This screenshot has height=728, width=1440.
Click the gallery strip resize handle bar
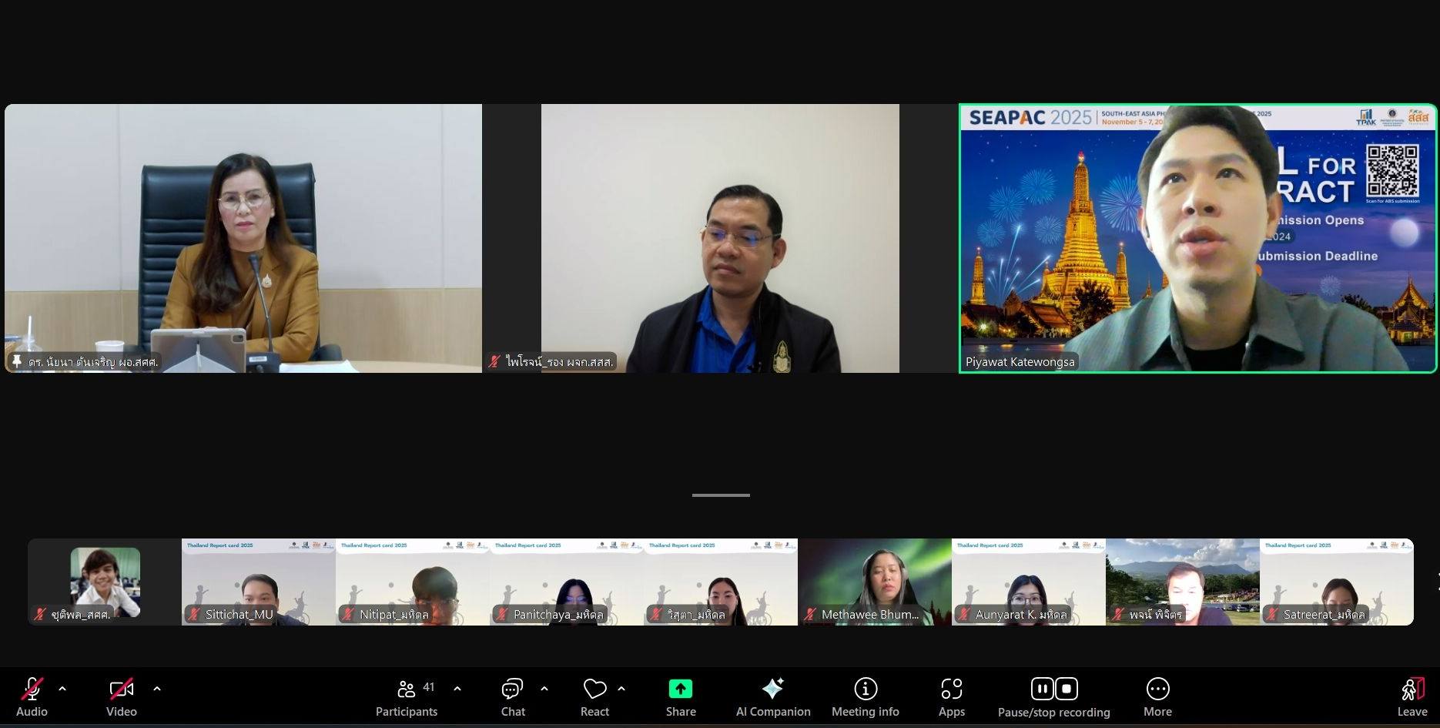pyautogui.click(x=721, y=495)
